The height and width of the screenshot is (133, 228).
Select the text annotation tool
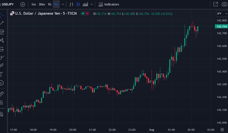(x=1, y=74)
